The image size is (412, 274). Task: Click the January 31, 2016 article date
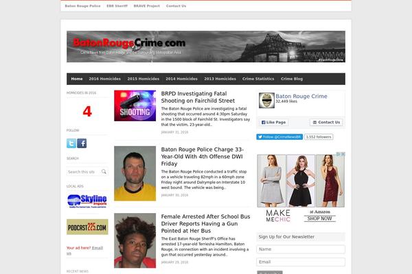tap(174, 132)
